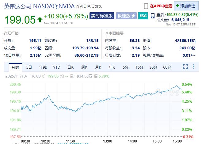Click the market cap value 48369.15亿
Viewport: 206px width, 144px height.
pyautogui.click(x=185, y=41)
